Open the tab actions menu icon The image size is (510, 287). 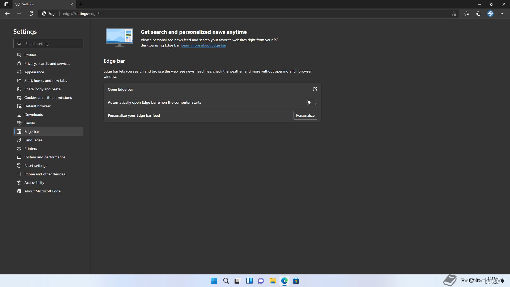tap(6, 4)
